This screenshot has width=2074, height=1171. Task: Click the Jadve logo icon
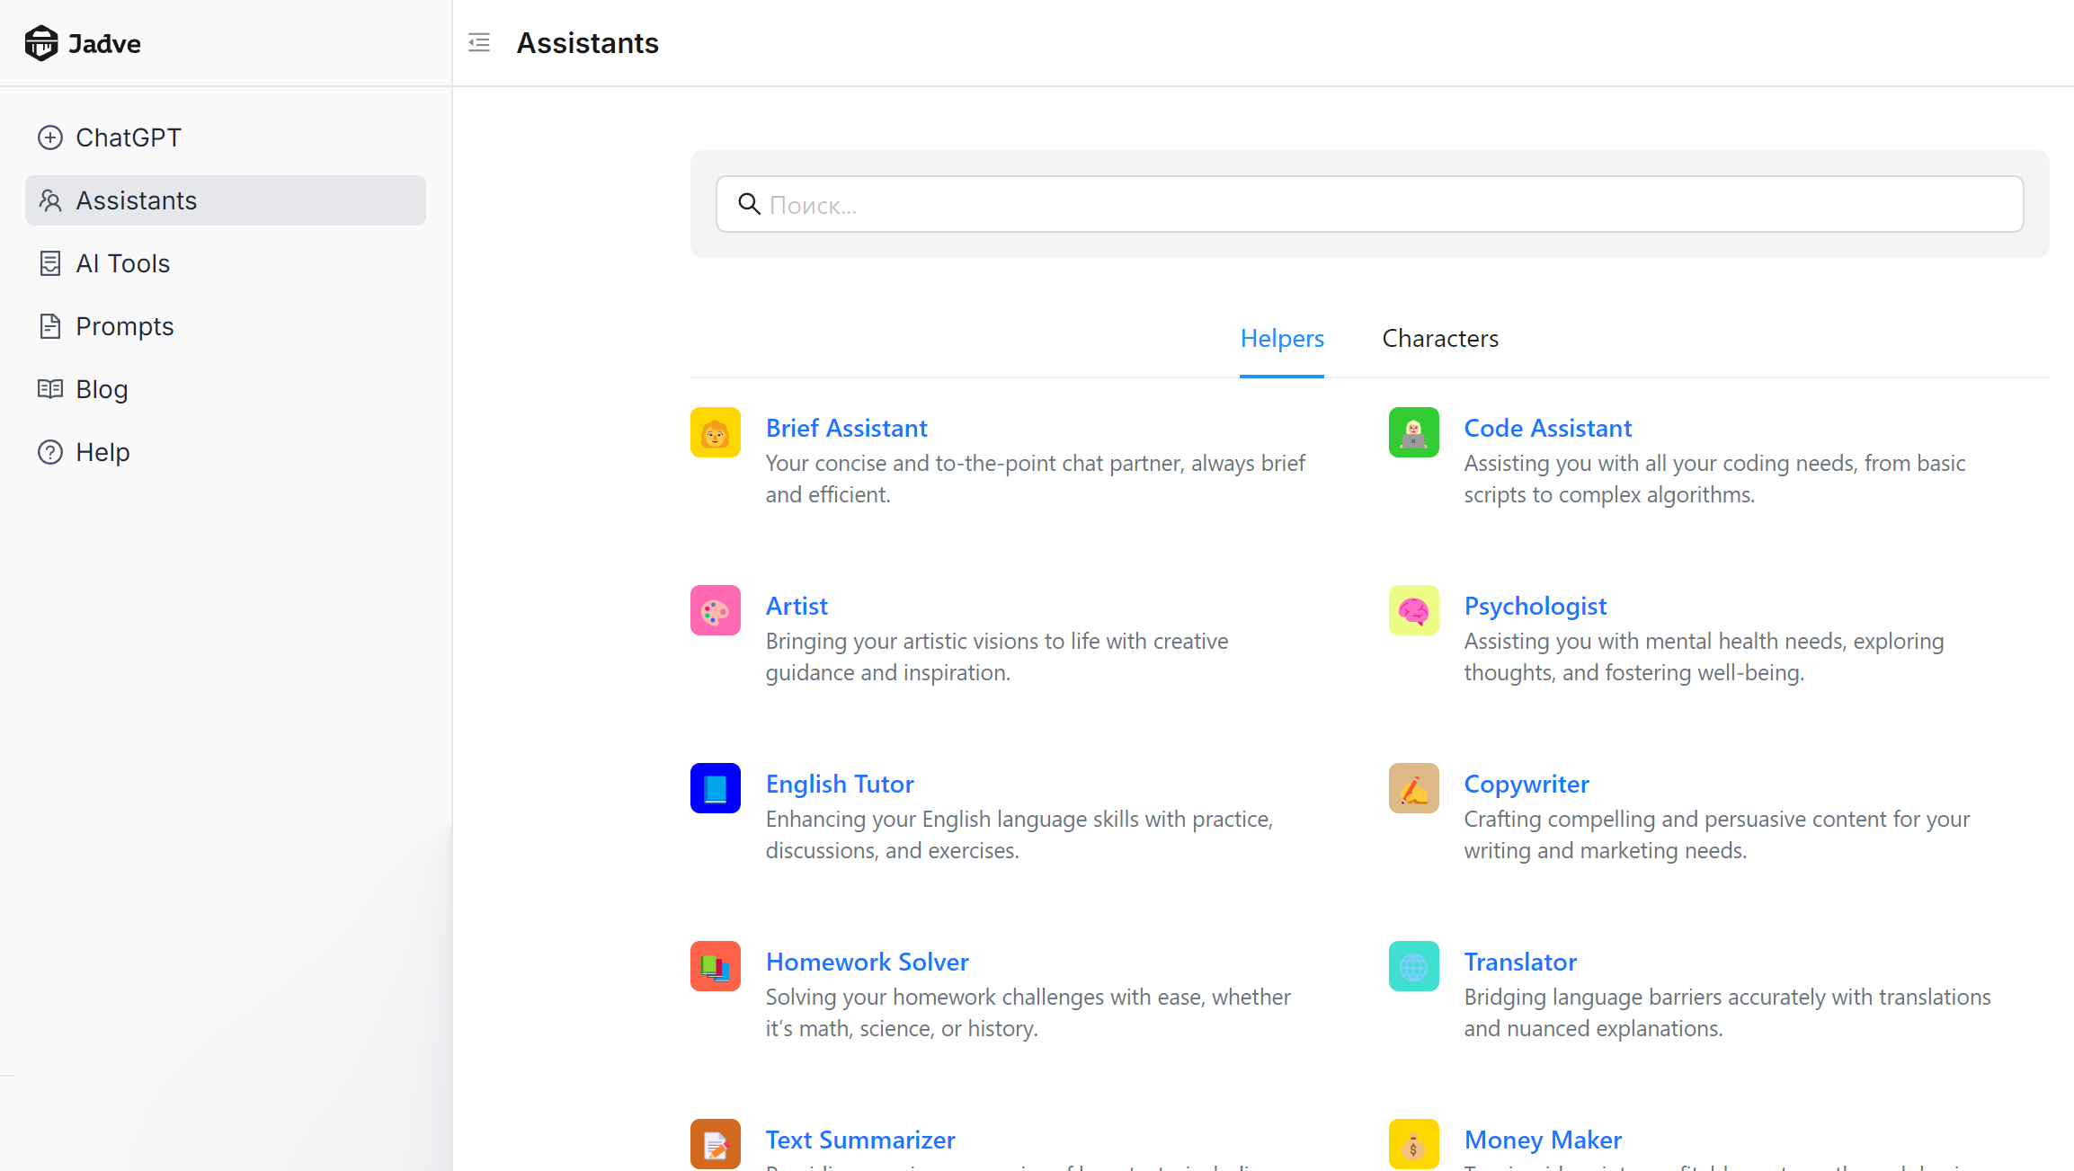(x=41, y=43)
